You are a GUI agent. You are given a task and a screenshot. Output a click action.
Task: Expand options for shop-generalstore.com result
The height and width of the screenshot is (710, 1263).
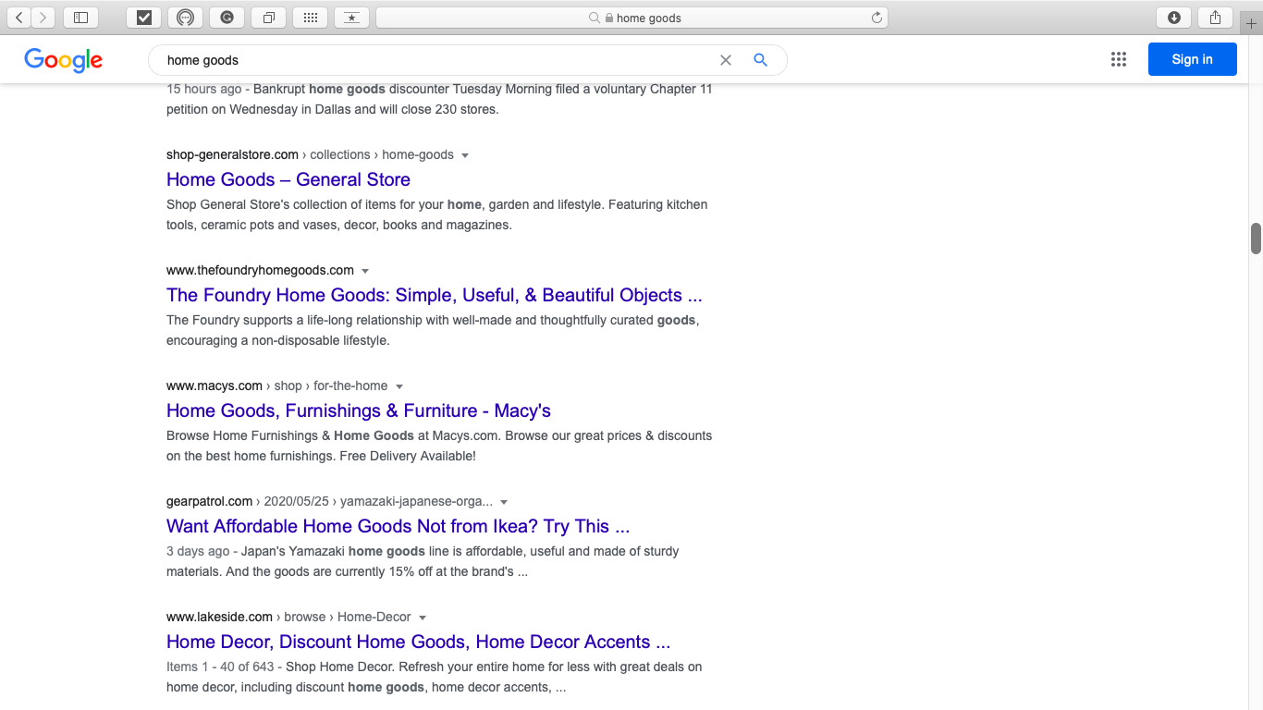tap(465, 155)
